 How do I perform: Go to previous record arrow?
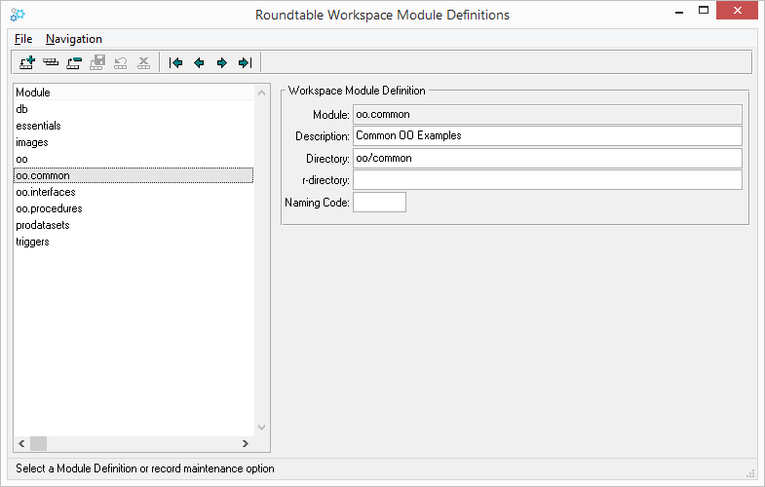(x=199, y=62)
